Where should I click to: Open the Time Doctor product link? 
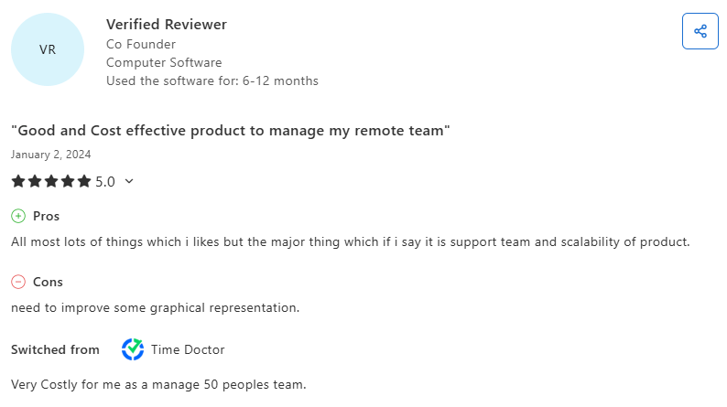click(188, 349)
